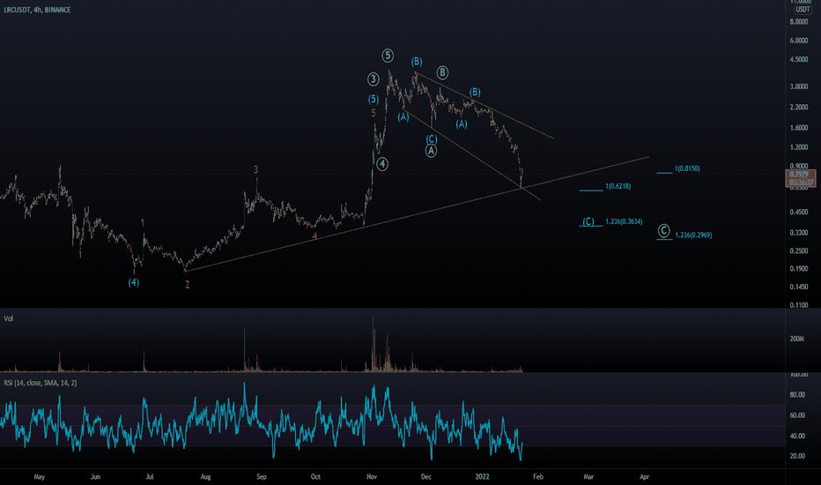The width and height of the screenshot is (821, 485).
Task: Click the LRCUSDT, 4h, BINANCE chart title
Action: point(37,10)
